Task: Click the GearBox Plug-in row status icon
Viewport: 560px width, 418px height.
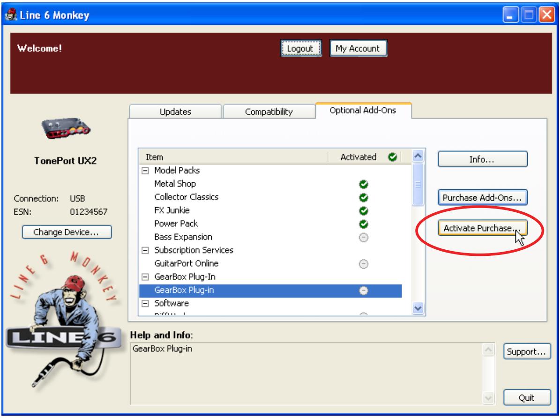Action: pos(364,291)
